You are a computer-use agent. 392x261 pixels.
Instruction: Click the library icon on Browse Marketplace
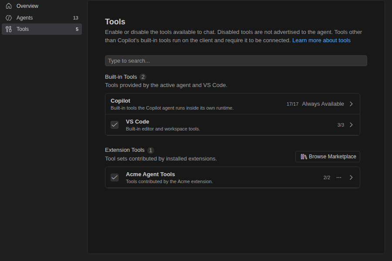(304, 157)
